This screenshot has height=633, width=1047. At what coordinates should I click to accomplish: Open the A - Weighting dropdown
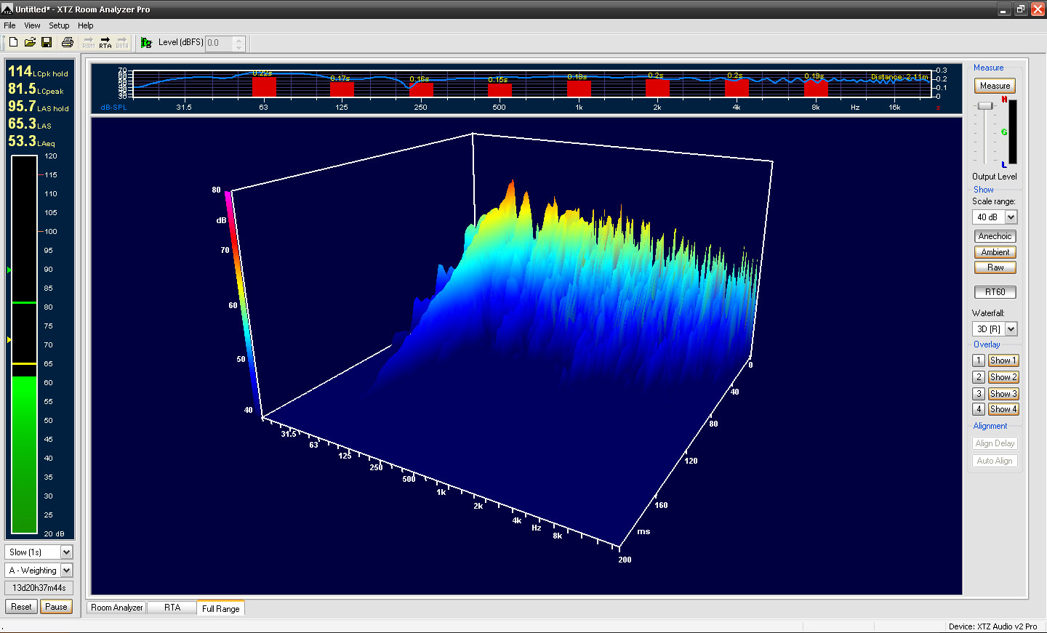click(66, 570)
